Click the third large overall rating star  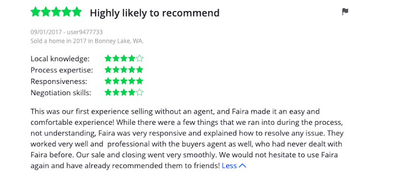coord(56,12)
